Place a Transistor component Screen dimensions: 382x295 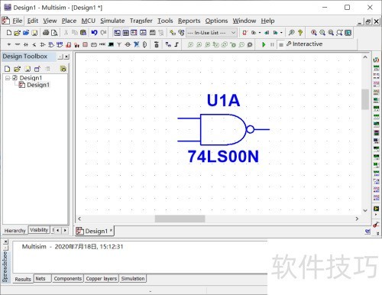point(34,44)
